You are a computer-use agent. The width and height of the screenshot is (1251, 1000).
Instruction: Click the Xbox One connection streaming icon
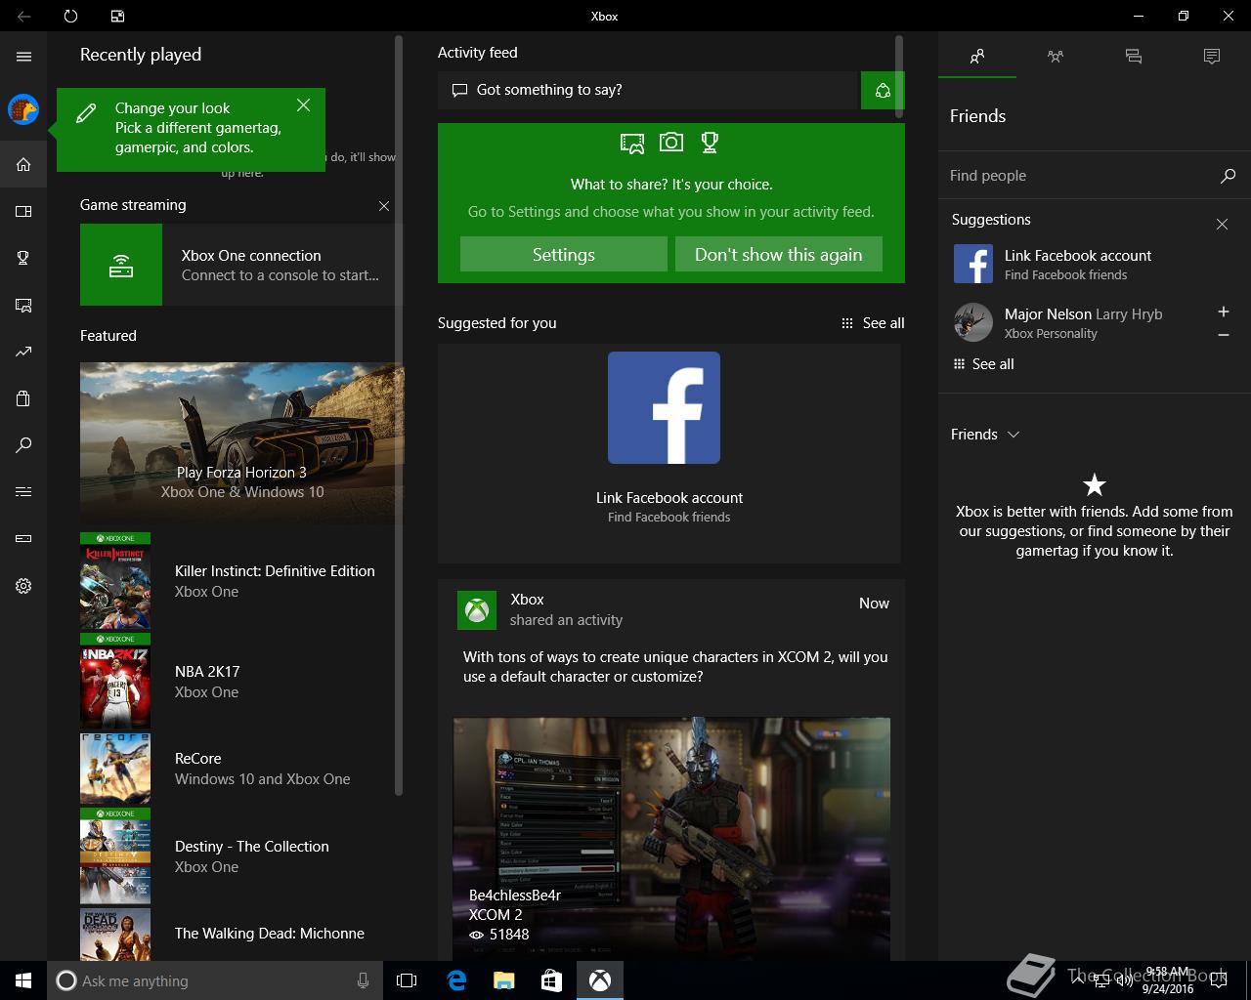(x=121, y=265)
